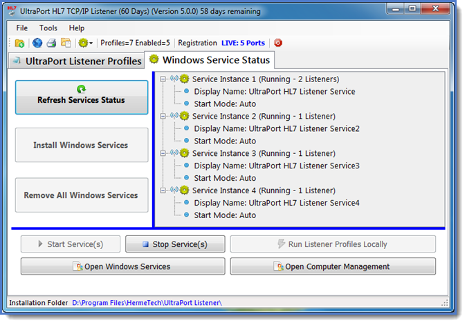Open the Tools menu
The image size is (467, 325).
[48, 28]
